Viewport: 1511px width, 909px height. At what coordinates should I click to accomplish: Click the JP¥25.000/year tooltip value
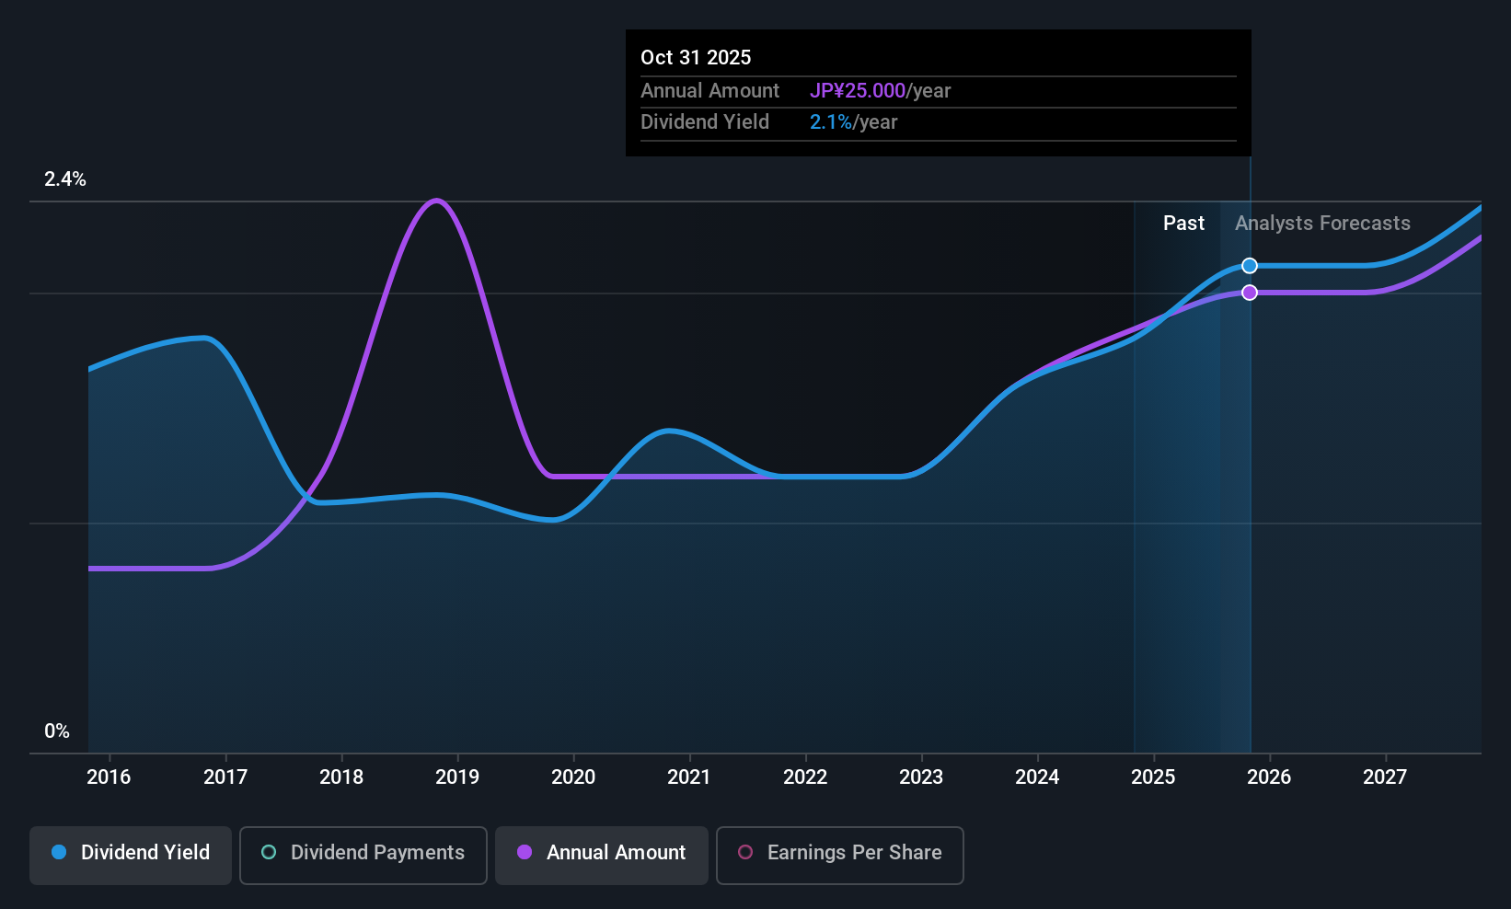point(880,91)
